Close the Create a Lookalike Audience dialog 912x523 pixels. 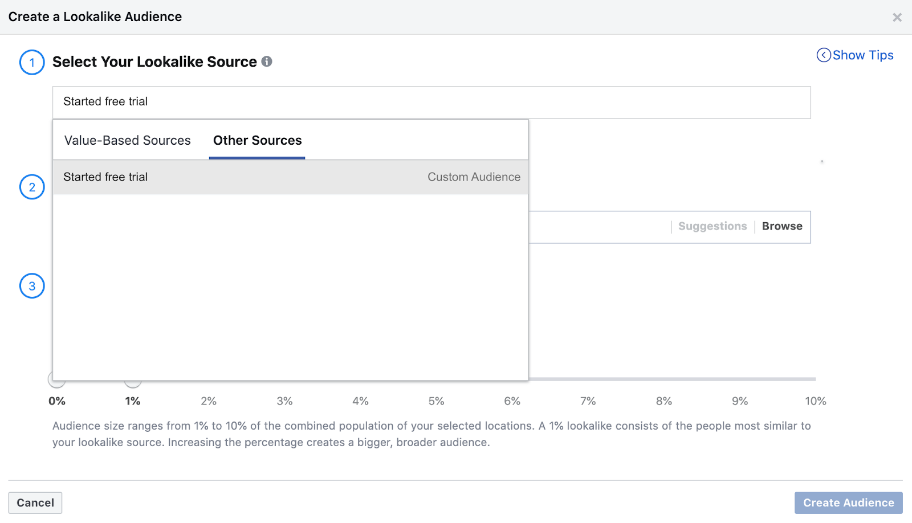click(897, 18)
